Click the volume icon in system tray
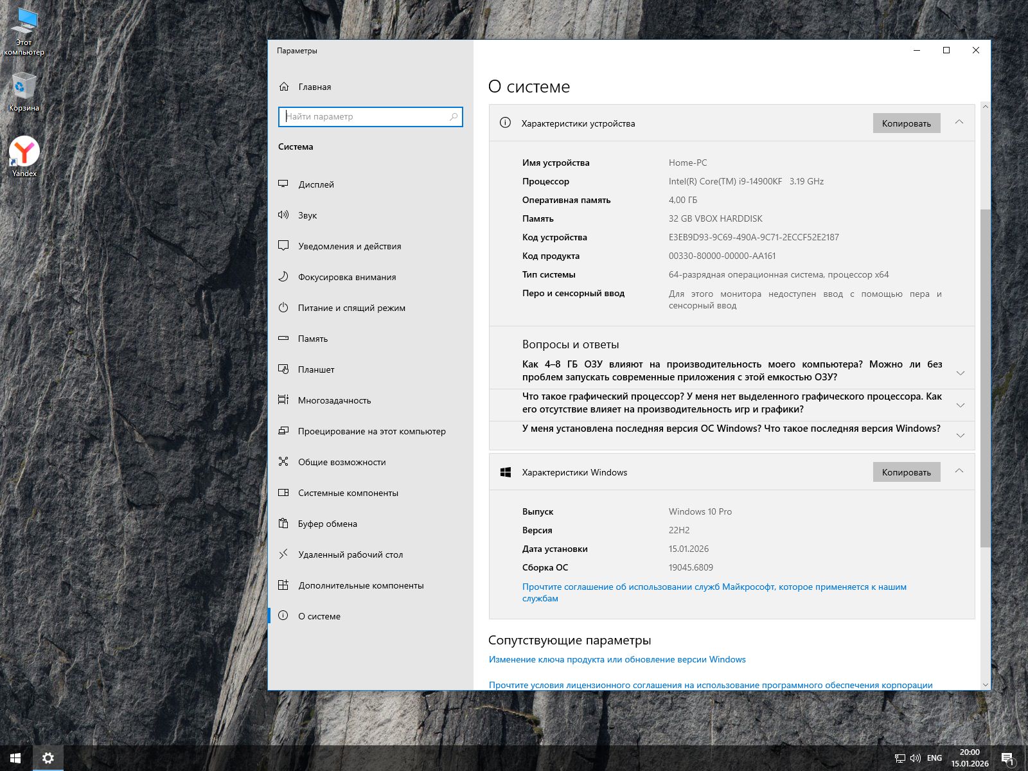 (916, 758)
